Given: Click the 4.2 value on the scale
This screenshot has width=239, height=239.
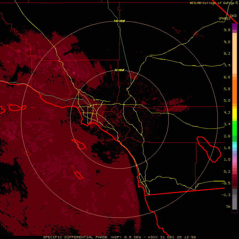Looking at the screenshot, I should point(227,113).
